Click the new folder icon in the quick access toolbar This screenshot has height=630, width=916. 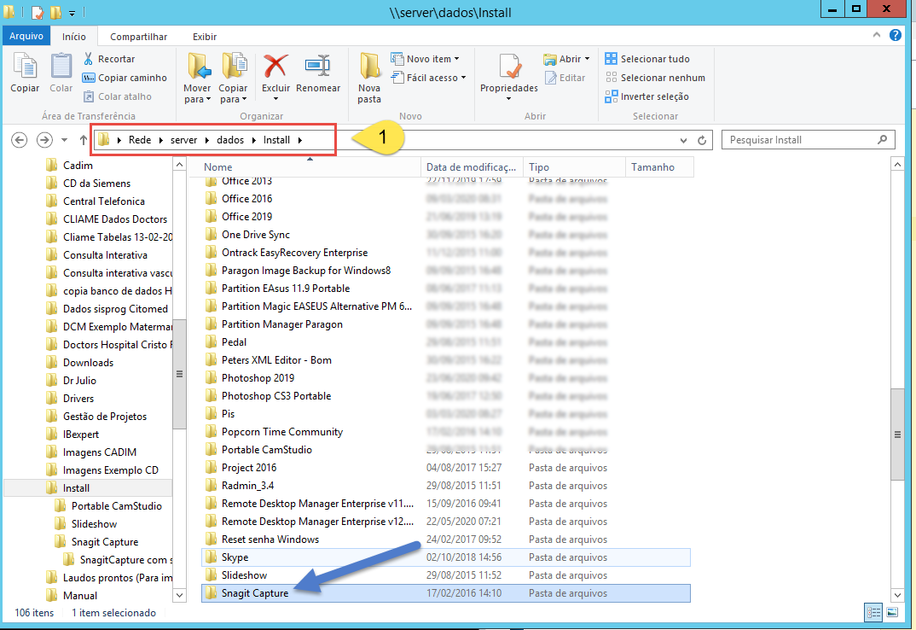coord(55,11)
